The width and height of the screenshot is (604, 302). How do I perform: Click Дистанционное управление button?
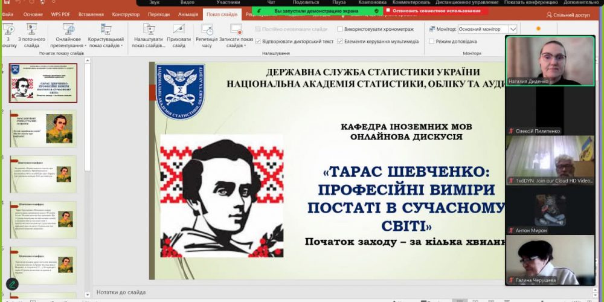(x=467, y=2)
